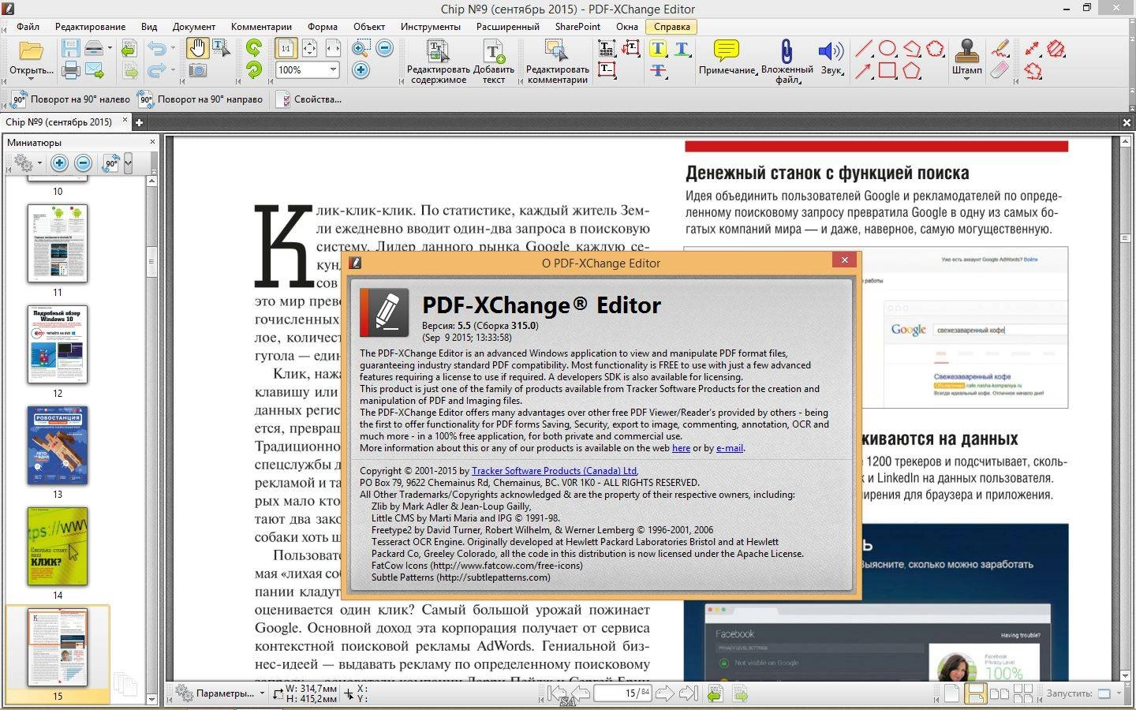Choose the Snapshot camera tool
The height and width of the screenshot is (710, 1136).
197,71
